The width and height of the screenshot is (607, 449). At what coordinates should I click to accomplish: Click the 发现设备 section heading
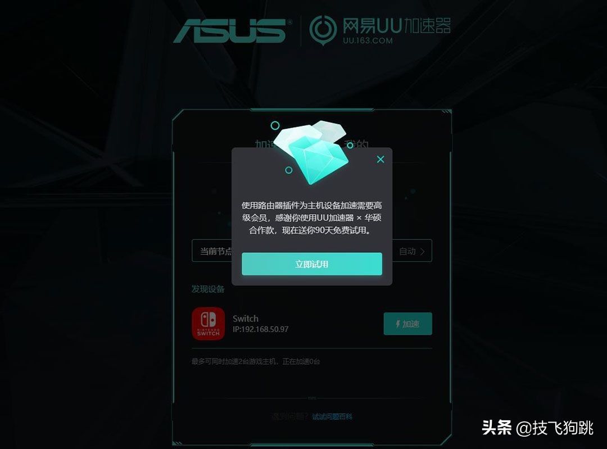pyautogui.click(x=208, y=289)
